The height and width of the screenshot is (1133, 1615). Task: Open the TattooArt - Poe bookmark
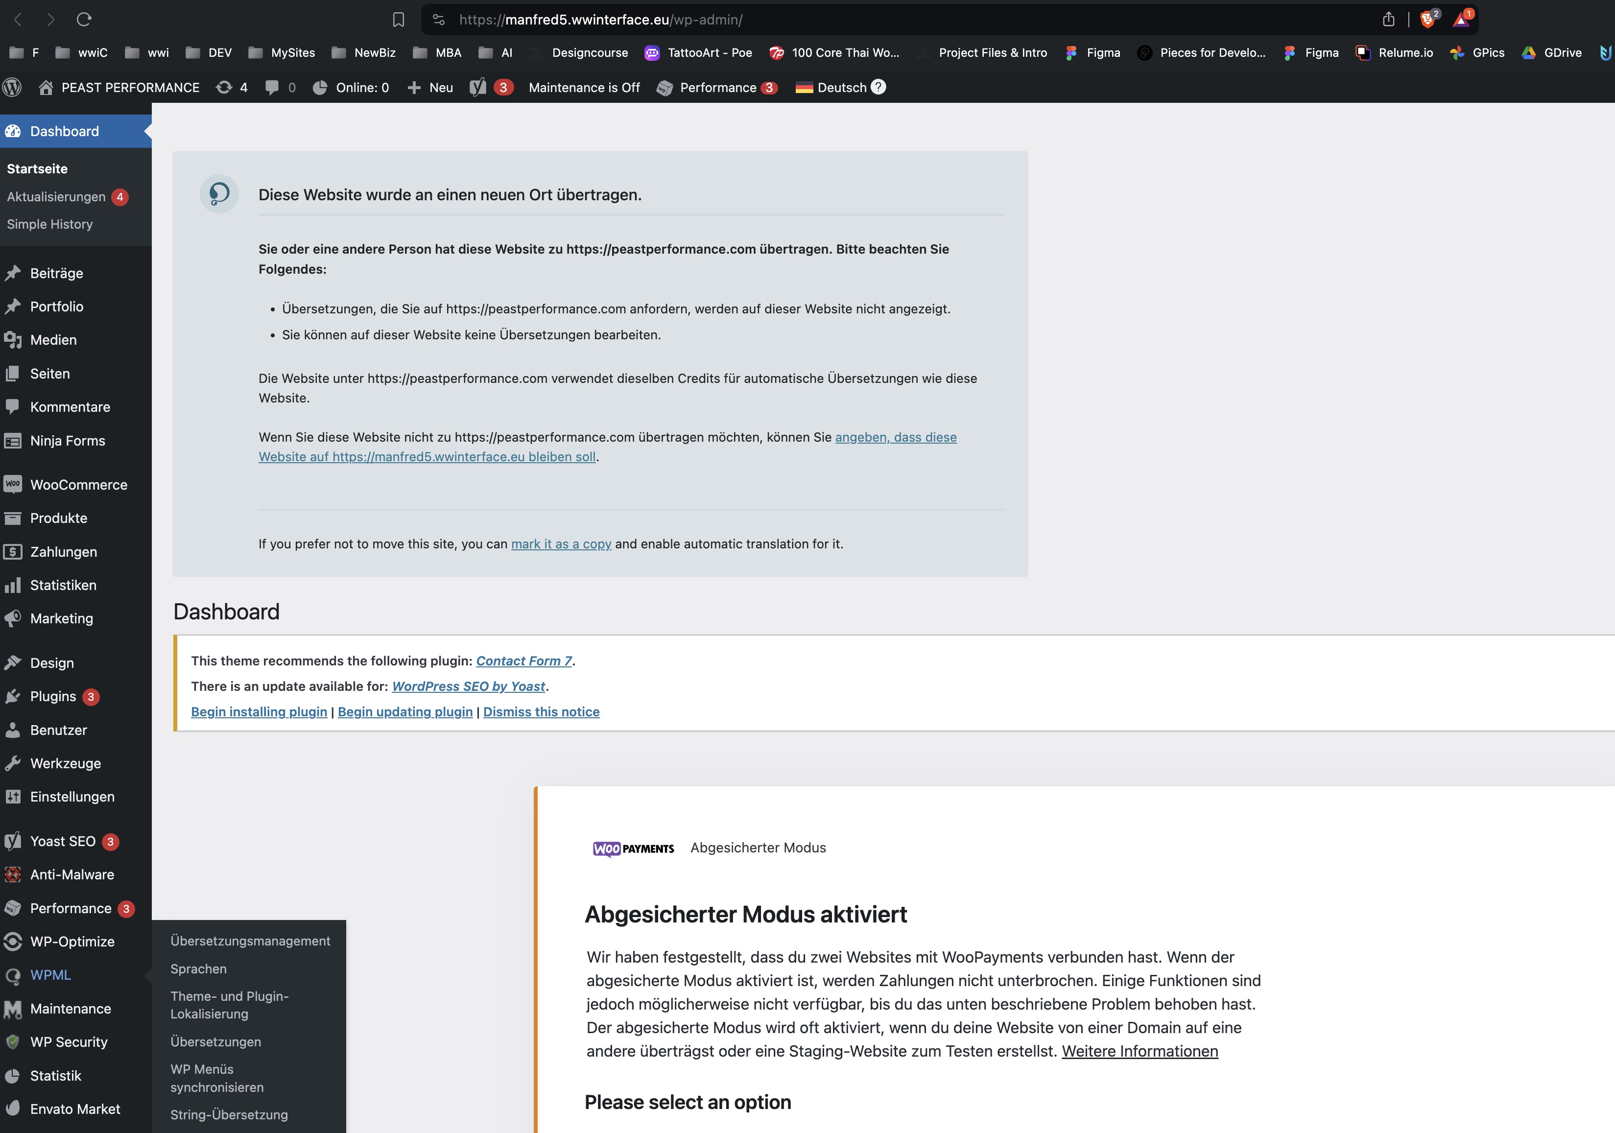tap(698, 53)
